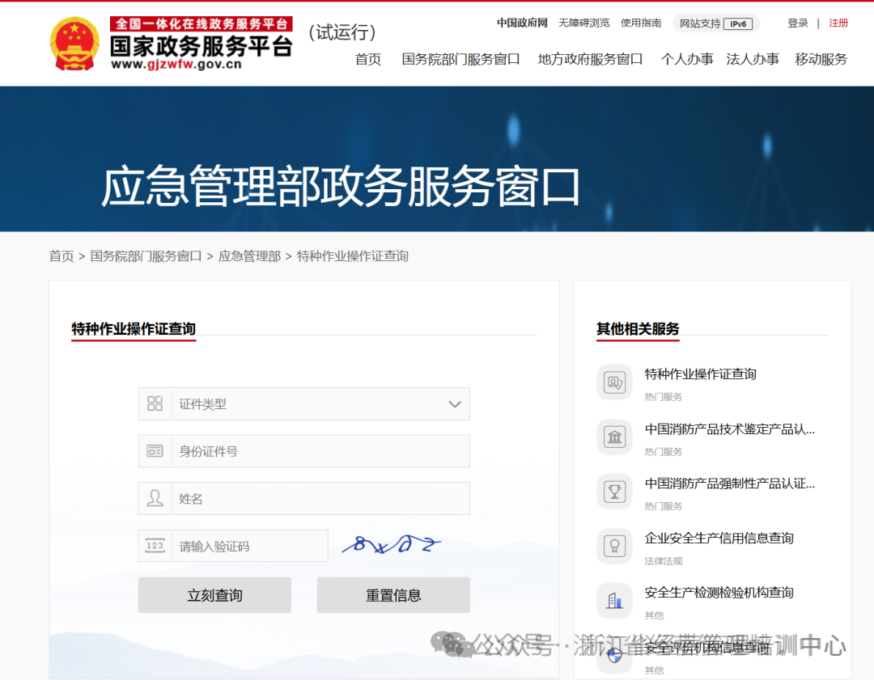The width and height of the screenshot is (874, 680).
Task: Click the 使用指南 link
Action: point(641,23)
